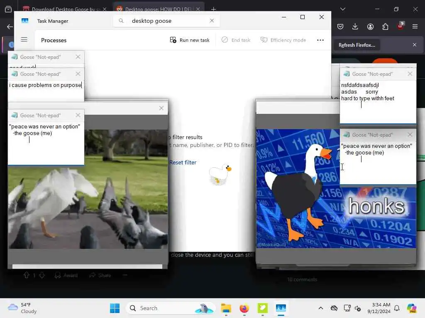Screen dimensions: 425x318
Task: Close the 'hard to type withh feet' notepad
Action: click(410, 74)
